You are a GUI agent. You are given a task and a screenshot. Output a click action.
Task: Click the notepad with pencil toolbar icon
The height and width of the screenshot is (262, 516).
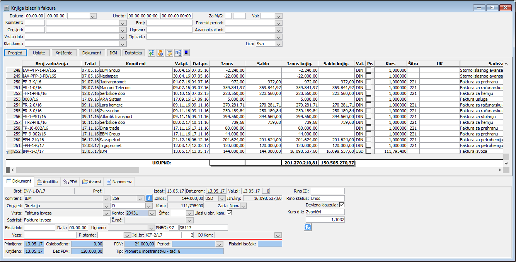click(169, 53)
